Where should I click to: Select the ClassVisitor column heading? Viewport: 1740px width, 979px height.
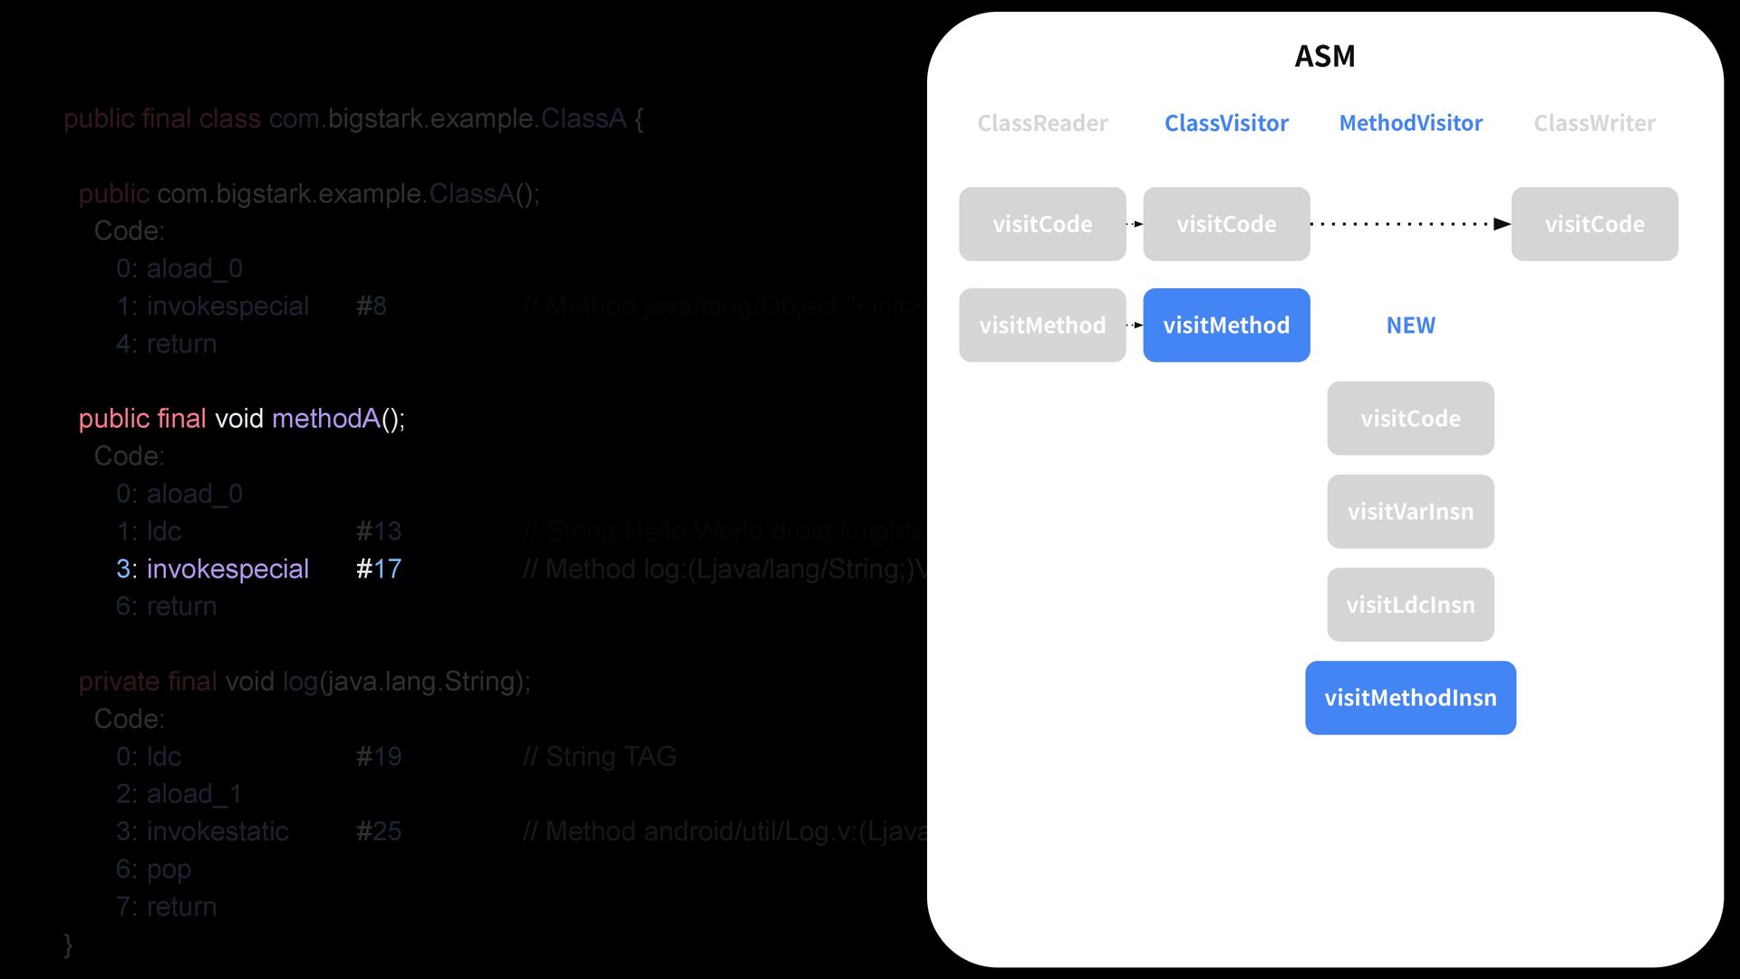point(1226,123)
